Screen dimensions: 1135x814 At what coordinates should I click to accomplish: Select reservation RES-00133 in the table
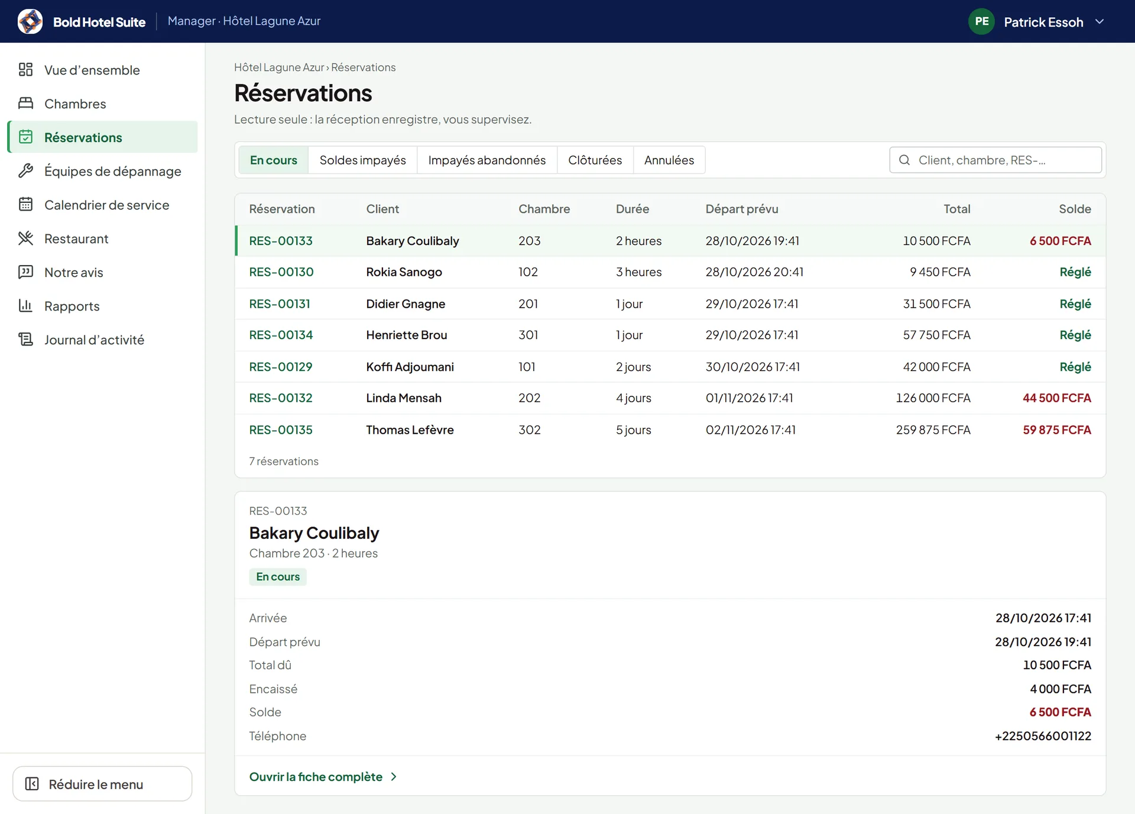(x=281, y=241)
